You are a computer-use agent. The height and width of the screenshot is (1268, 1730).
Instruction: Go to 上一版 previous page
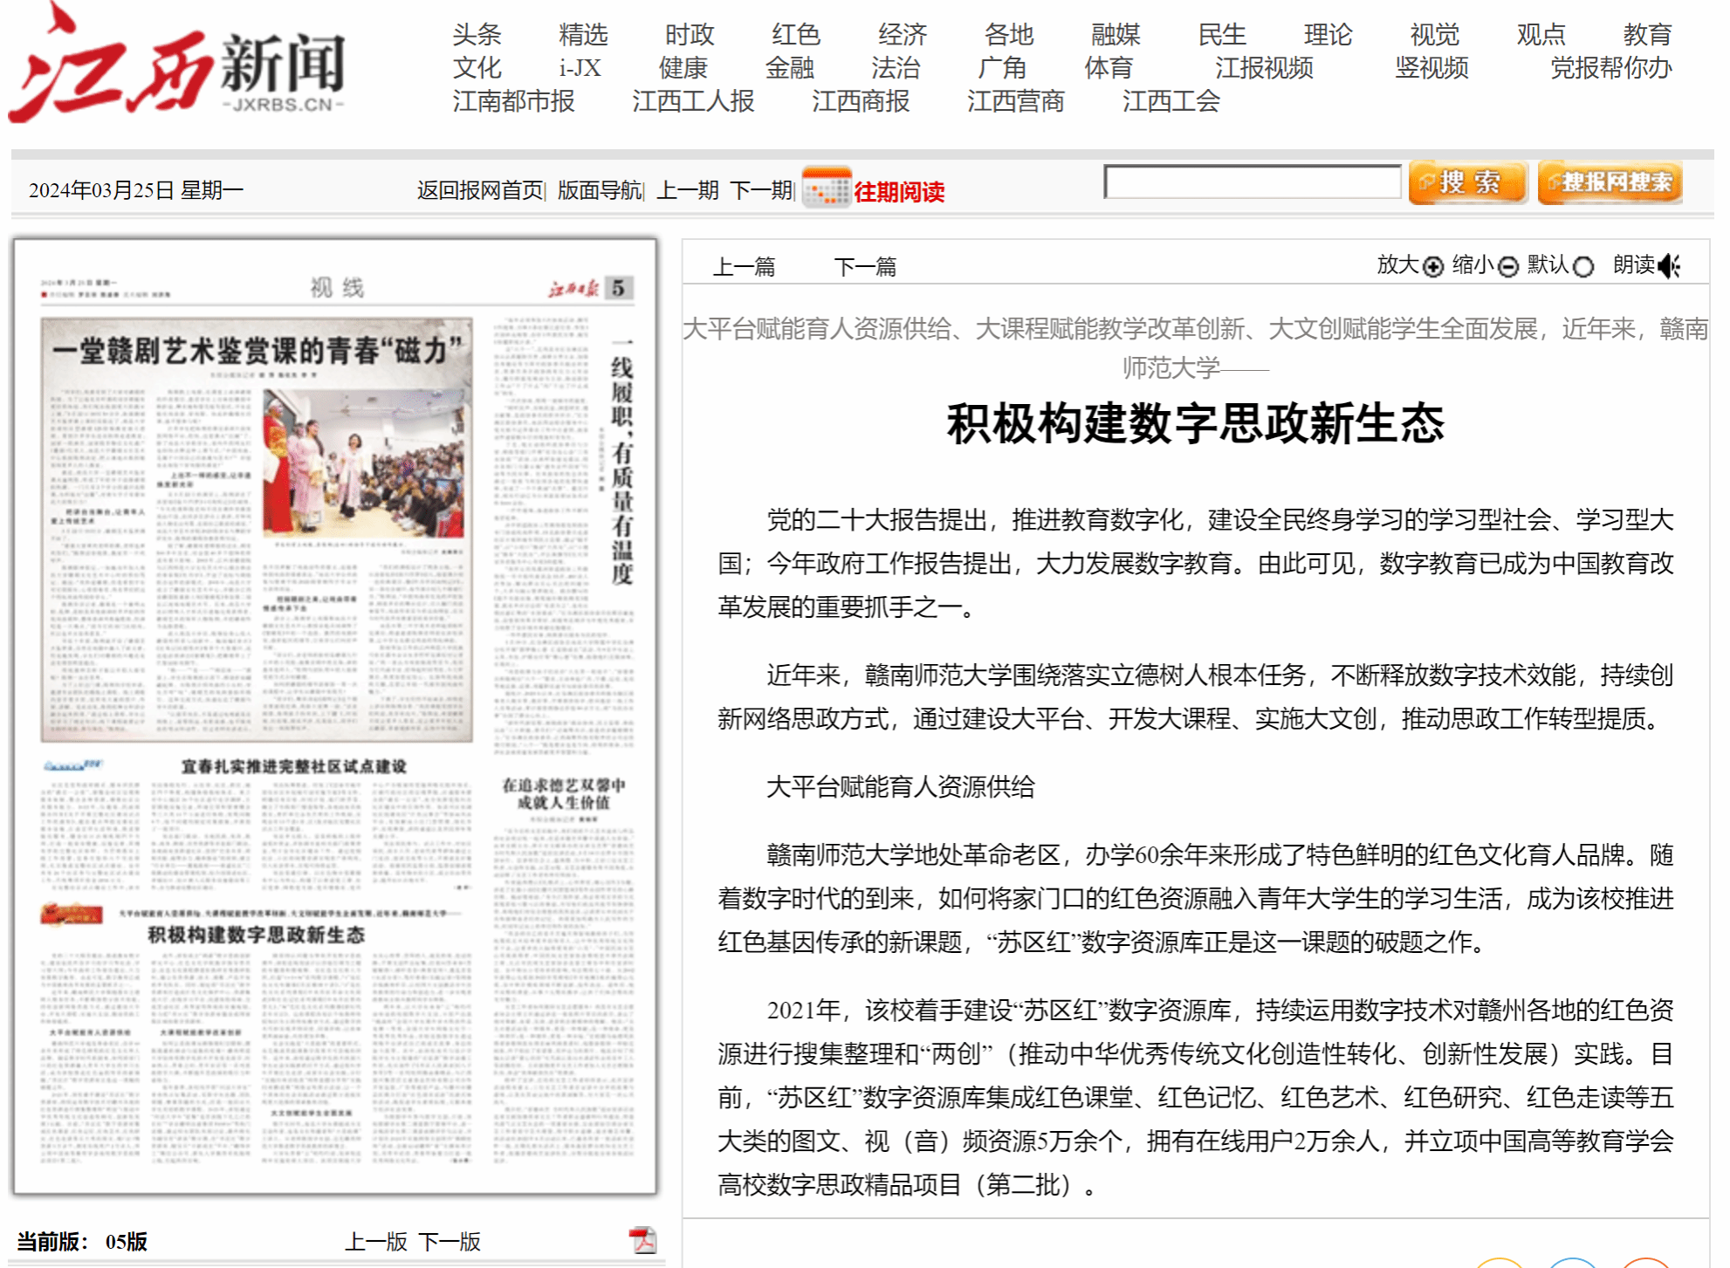tap(376, 1242)
